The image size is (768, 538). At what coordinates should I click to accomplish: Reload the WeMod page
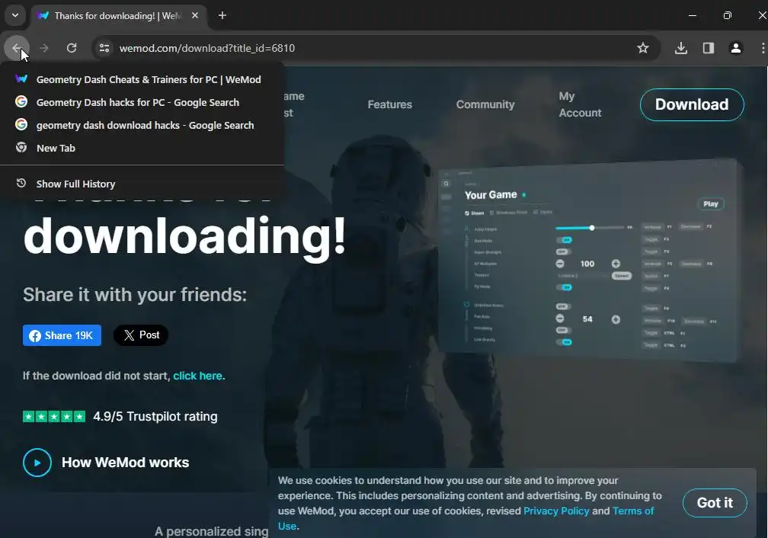(72, 48)
